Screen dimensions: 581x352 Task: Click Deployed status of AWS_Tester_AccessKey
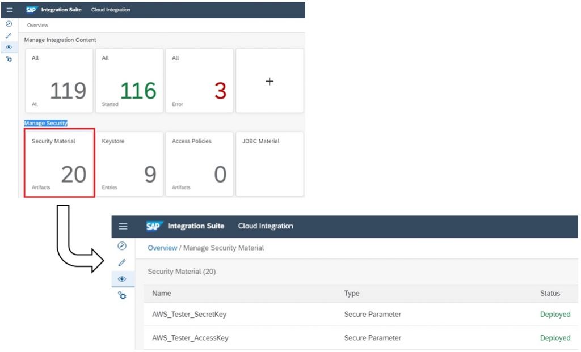click(555, 338)
